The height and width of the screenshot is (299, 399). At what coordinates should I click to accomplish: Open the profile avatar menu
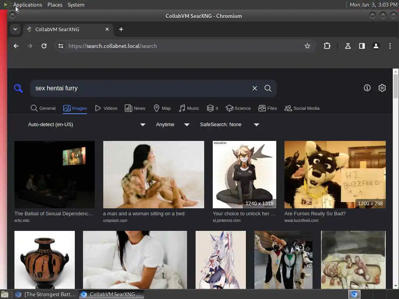pos(376,46)
